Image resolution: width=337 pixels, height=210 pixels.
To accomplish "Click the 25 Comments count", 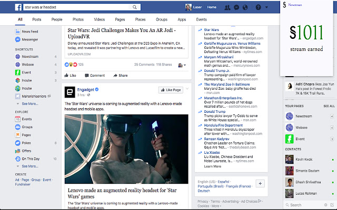I will click(144, 65).
